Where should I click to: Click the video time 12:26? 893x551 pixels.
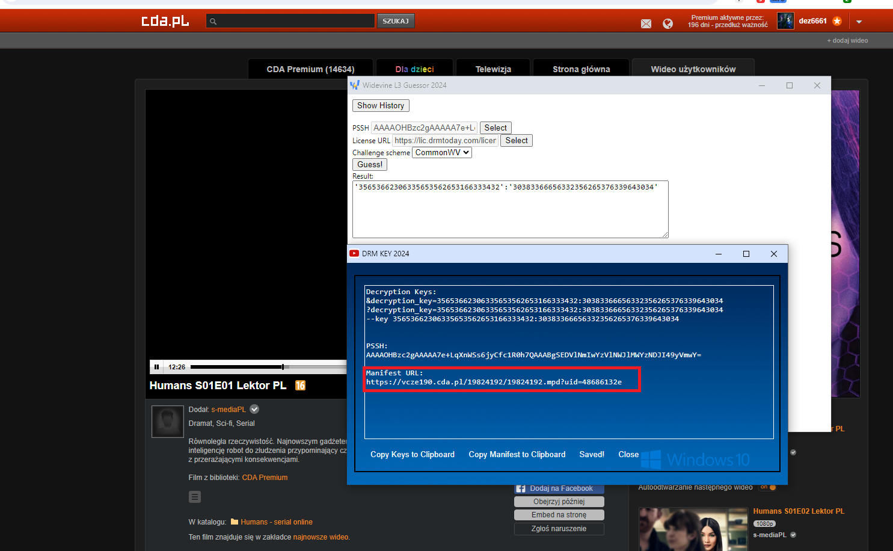177,367
